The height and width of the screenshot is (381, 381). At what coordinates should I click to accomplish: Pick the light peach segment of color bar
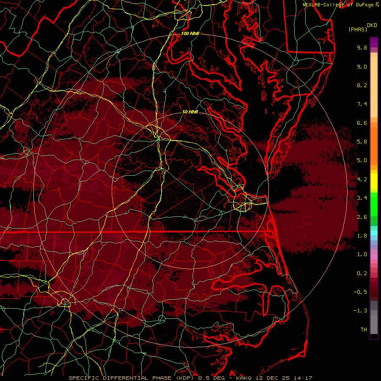point(374,87)
